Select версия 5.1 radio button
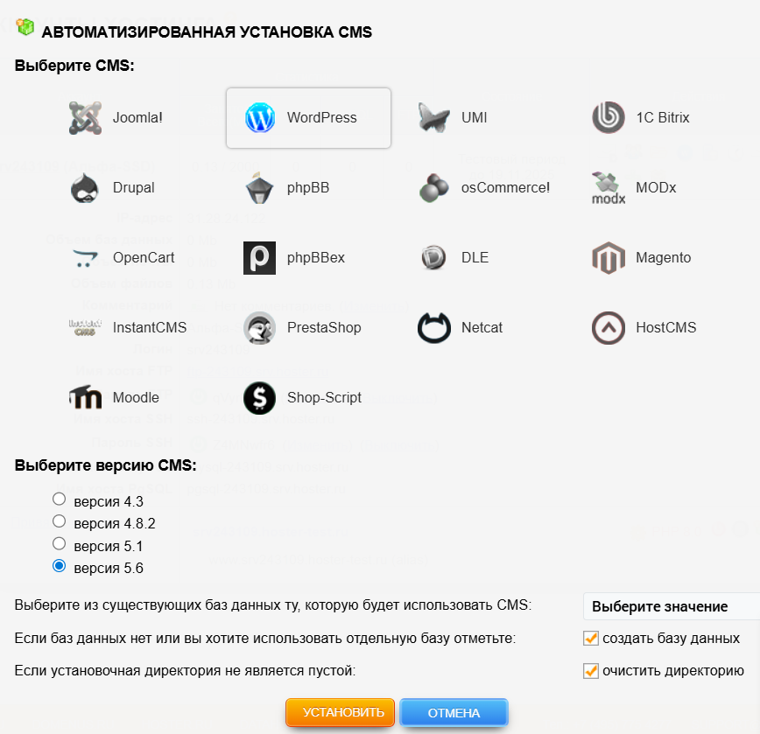760x734 pixels. [60, 544]
